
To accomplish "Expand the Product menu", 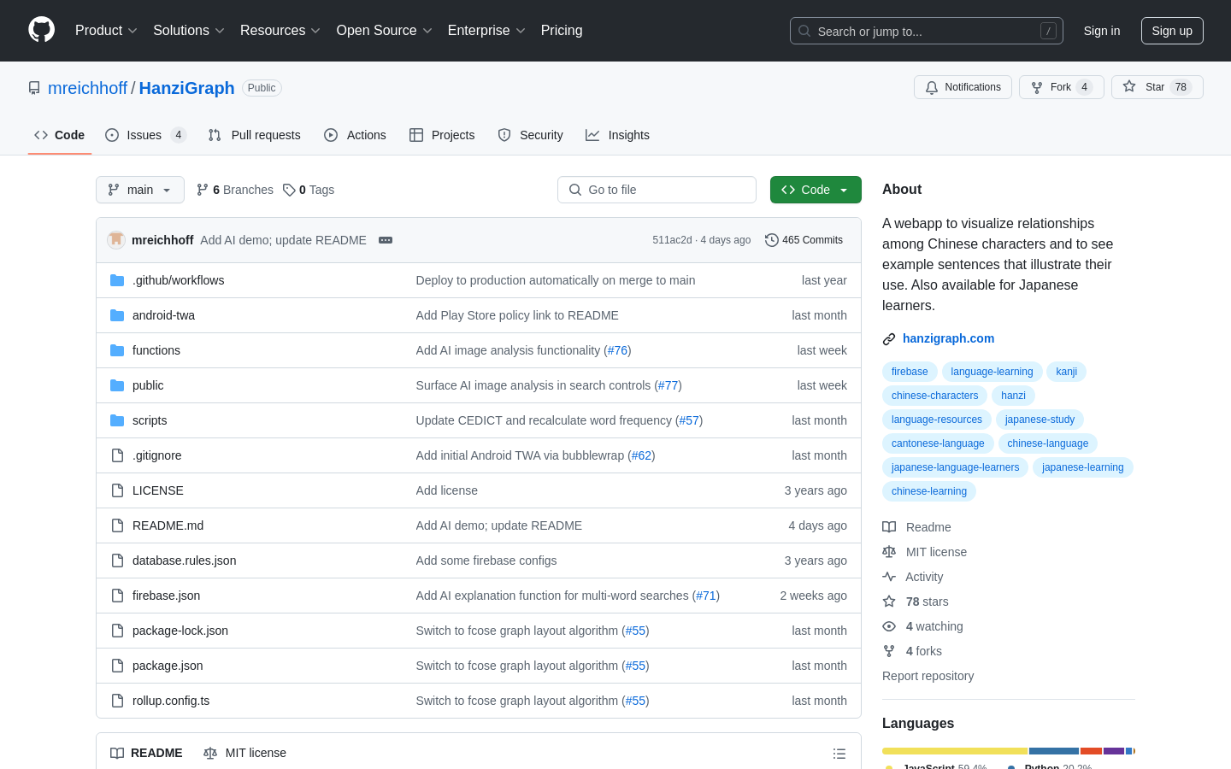I will coord(106,31).
